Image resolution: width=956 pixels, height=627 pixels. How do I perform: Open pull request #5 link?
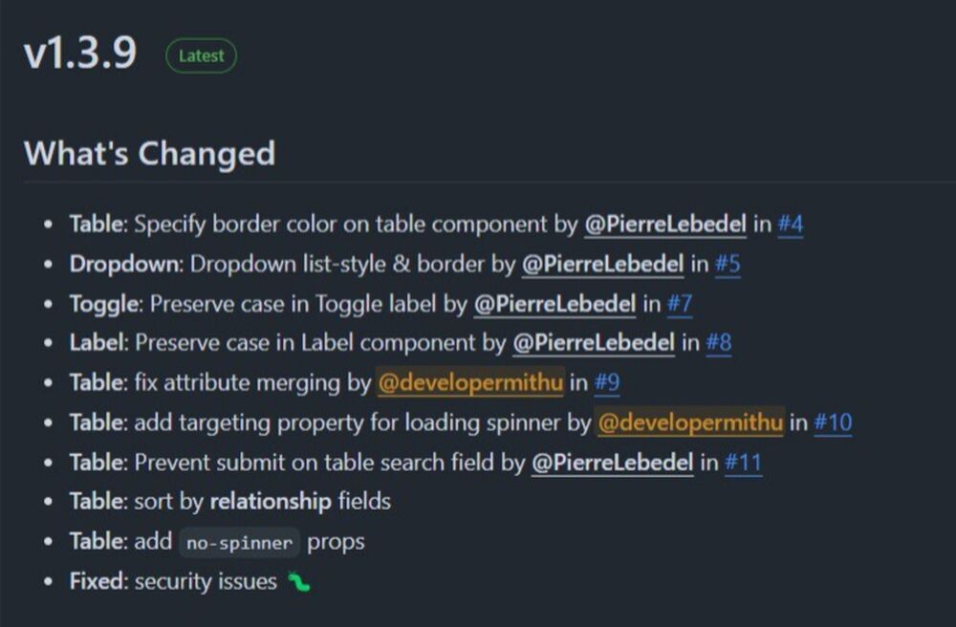(728, 265)
